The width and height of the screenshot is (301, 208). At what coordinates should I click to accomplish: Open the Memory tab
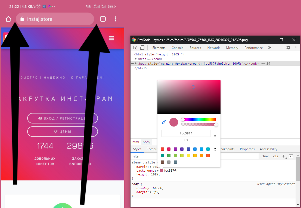coord(232,48)
